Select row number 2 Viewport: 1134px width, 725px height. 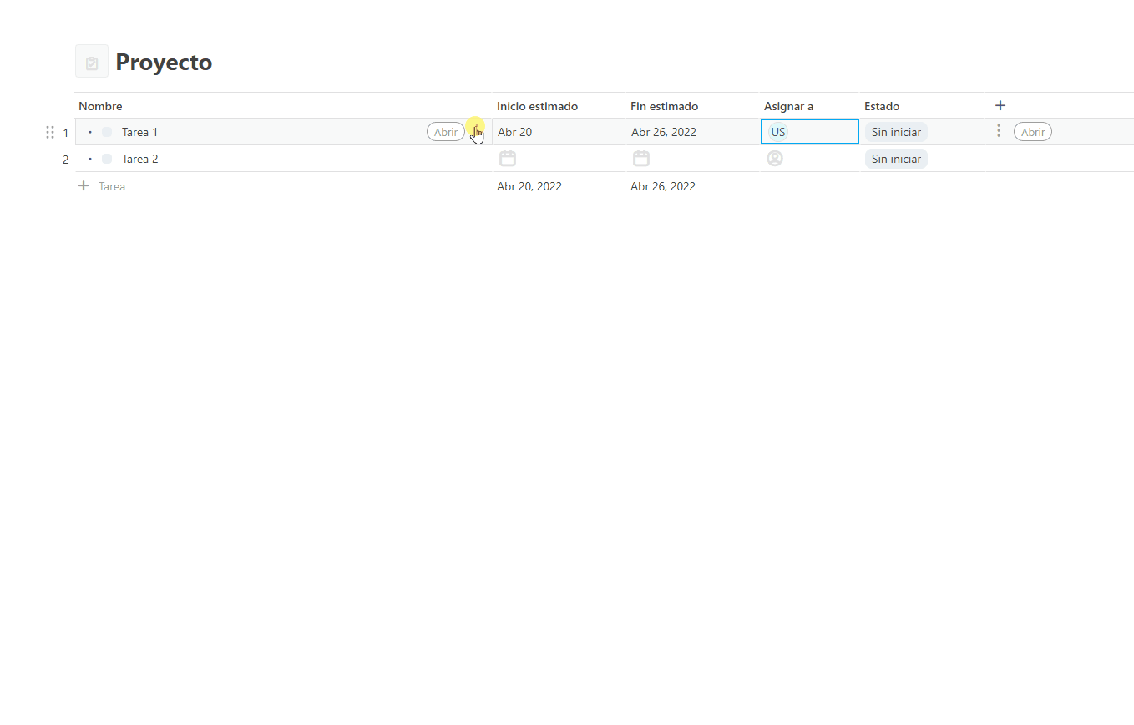click(66, 159)
